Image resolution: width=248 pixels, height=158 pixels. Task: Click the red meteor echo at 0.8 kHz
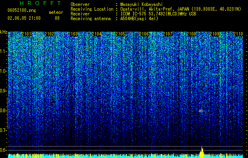click(201, 111)
